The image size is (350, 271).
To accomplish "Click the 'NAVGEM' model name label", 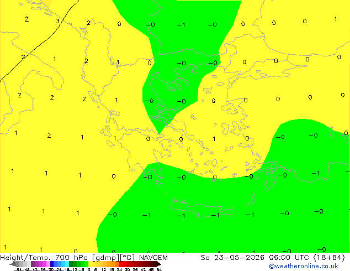I will 153,258.
